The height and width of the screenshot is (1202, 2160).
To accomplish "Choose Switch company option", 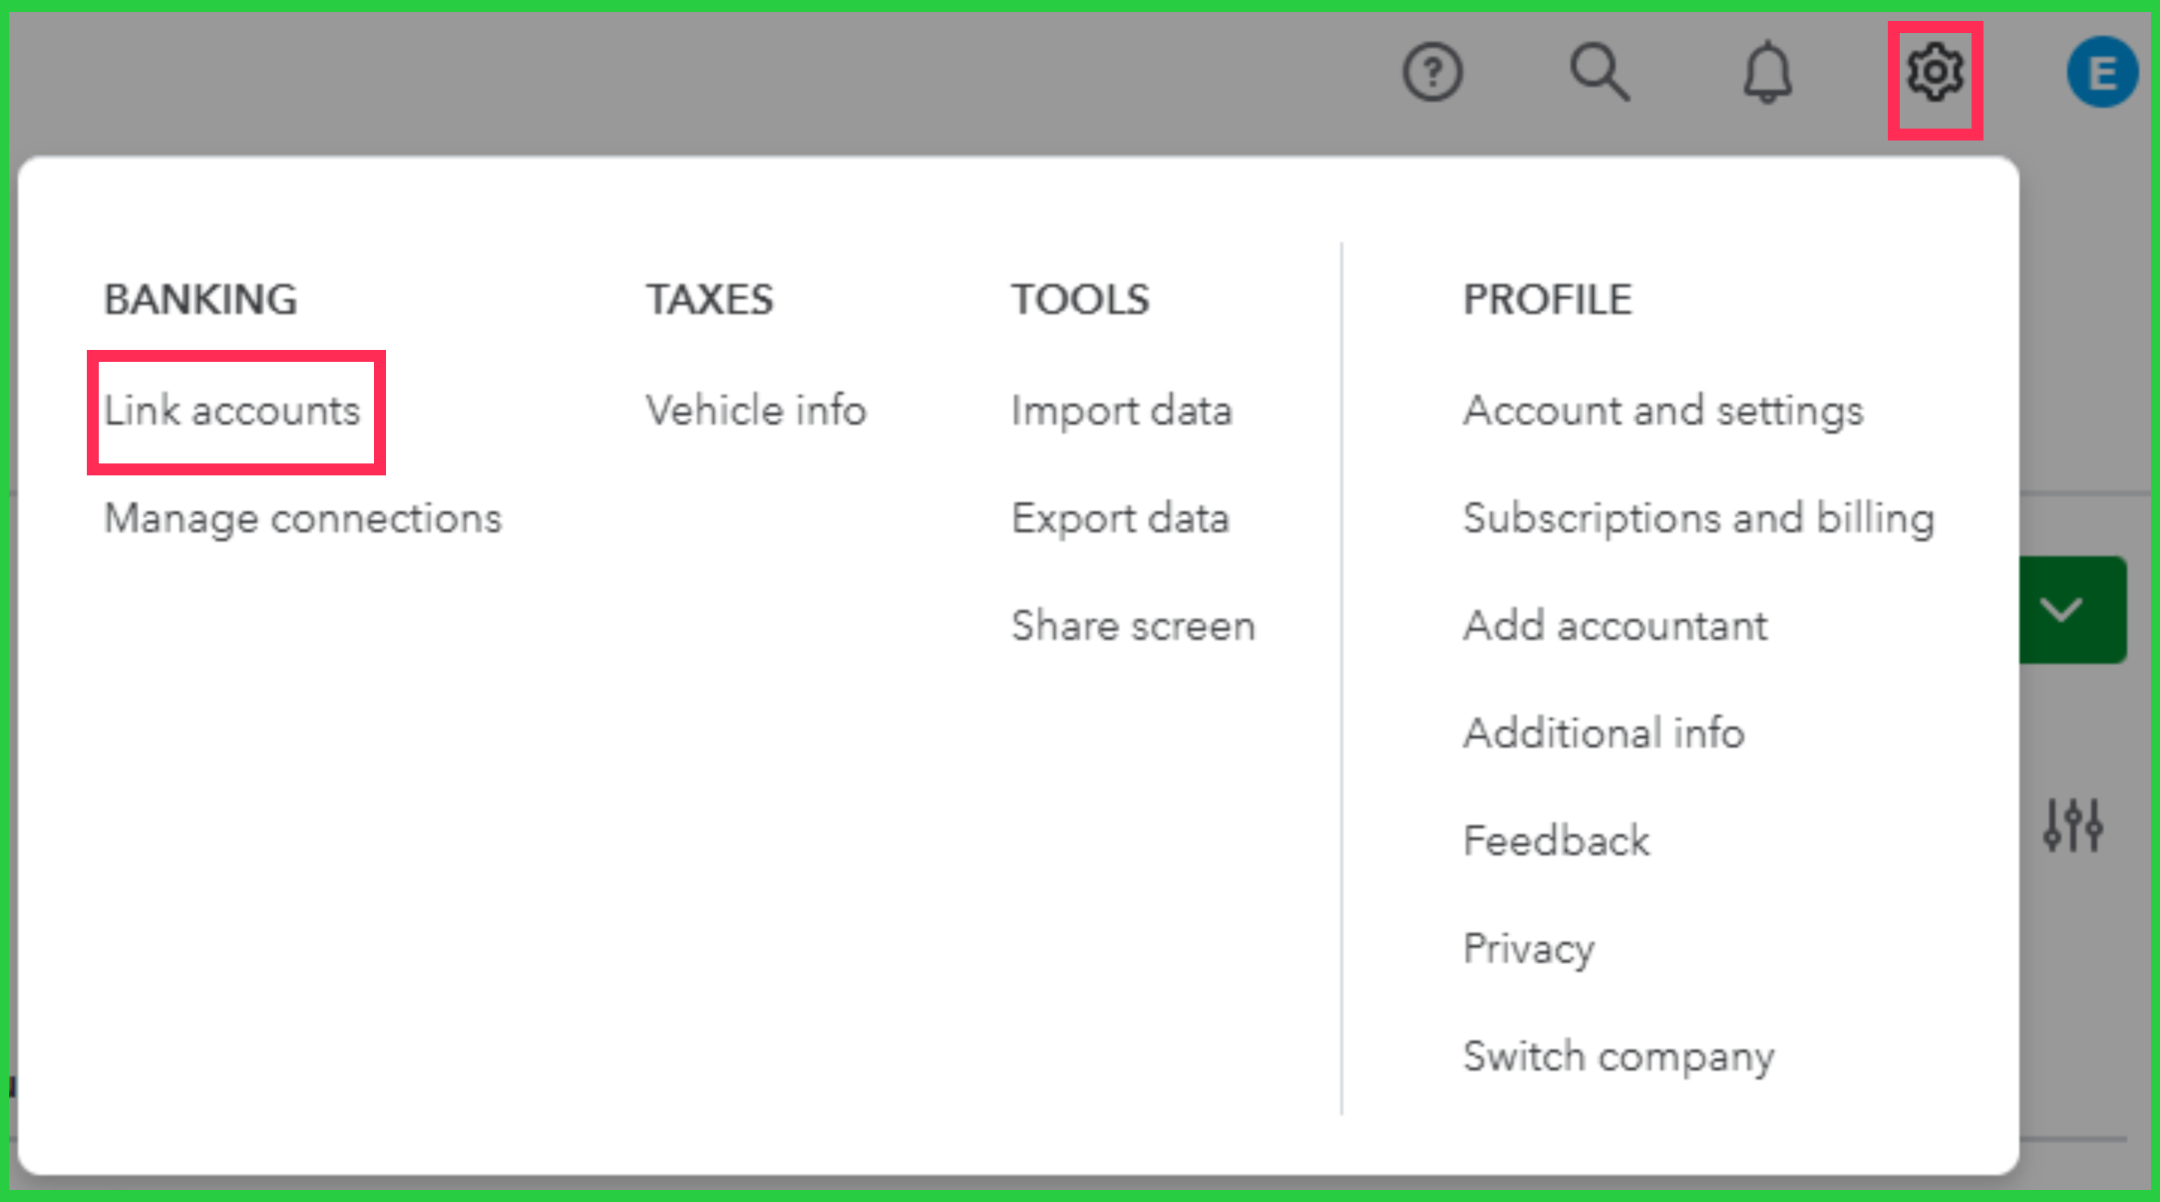I will click(1619, 1056).
